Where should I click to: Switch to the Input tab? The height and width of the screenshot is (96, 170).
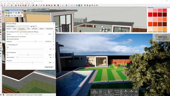coord(28,29)
